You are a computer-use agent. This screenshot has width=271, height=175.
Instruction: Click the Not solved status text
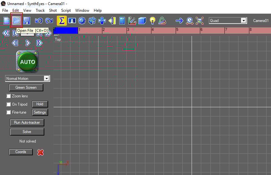[x=28, y=141]
